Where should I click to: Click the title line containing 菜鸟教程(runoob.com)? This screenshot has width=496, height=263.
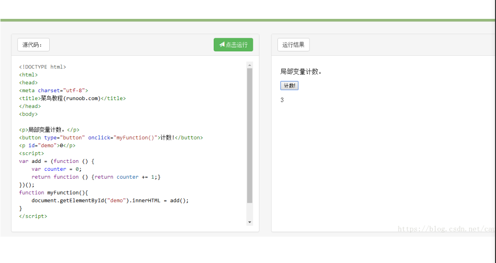click(x=73, y=98)
